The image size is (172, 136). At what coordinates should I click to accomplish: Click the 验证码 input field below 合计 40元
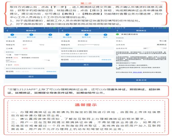click(x=29, y=71)
